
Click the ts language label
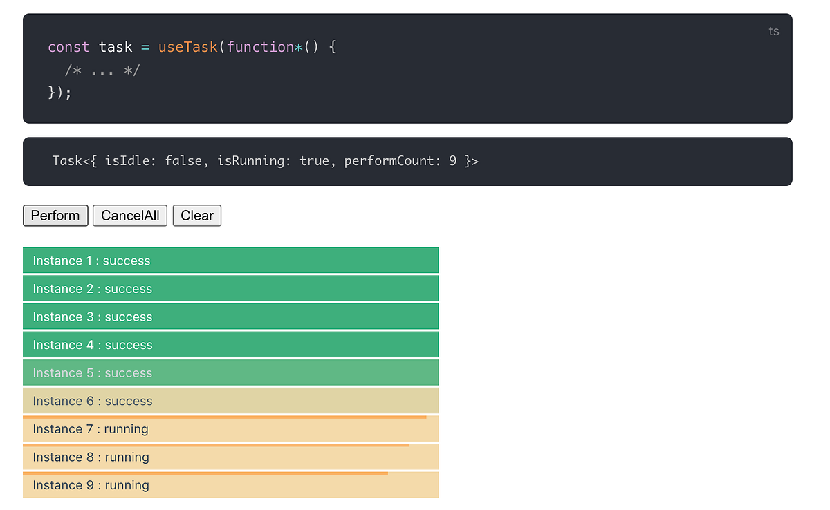pyautogui.click(x=773, y=31)
